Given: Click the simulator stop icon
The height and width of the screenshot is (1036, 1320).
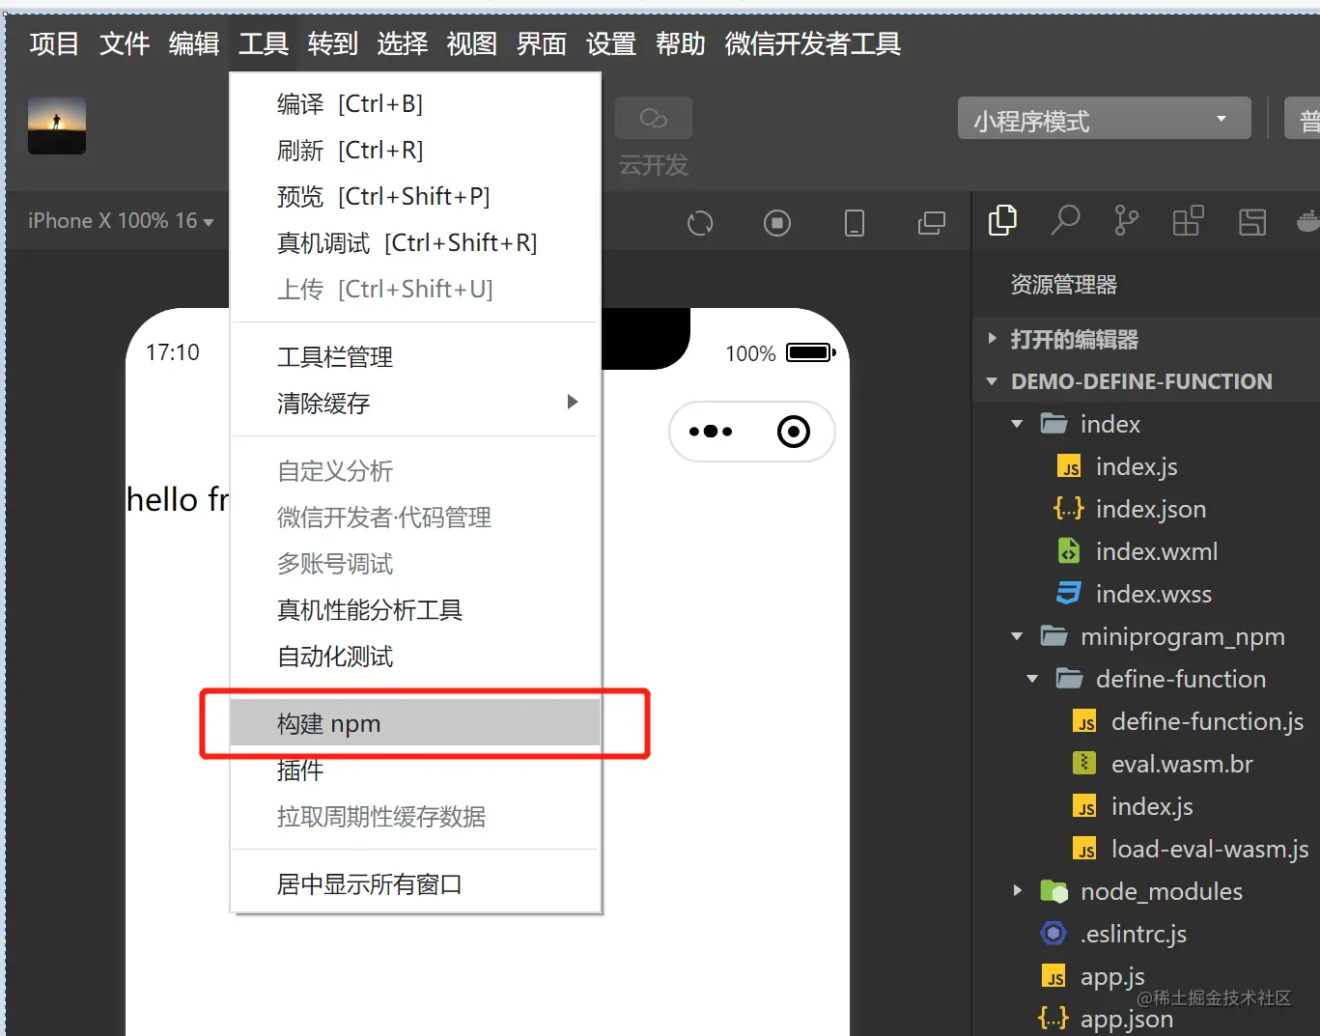Looking at the screenshot, I should 777,223.
